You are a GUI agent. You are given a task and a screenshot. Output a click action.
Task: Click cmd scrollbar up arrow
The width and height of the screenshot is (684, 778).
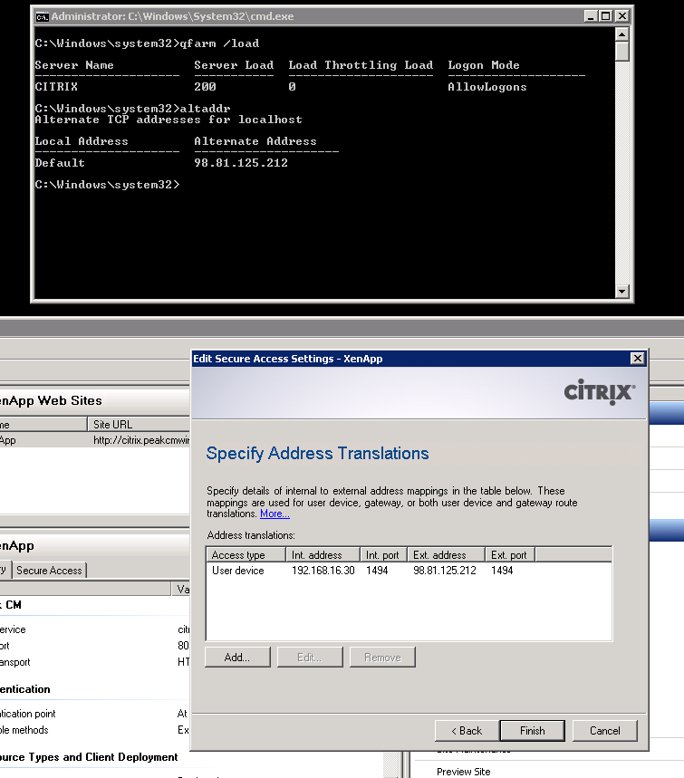[622, 34]
